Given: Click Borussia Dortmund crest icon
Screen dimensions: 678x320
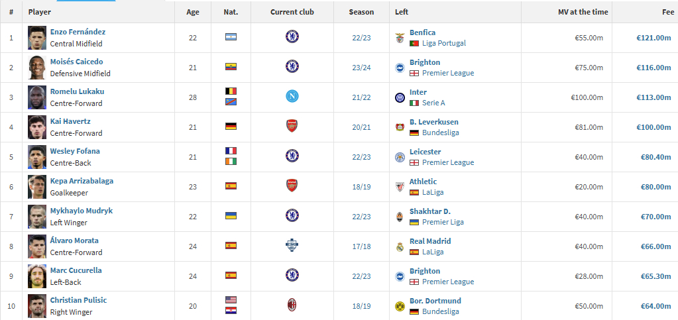Looking at the screenshot, I should point(400,307).
